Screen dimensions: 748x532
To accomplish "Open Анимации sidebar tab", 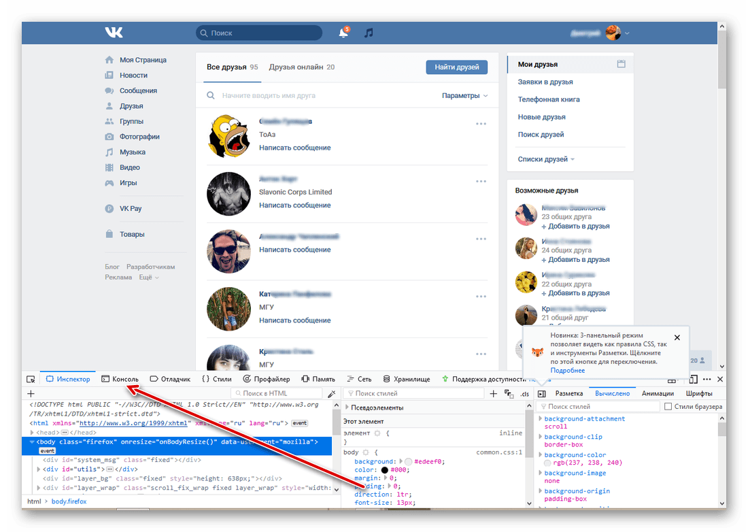I will point(658,394).
